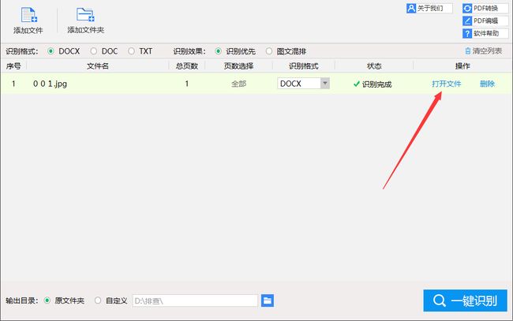Viewport: 513px width, 321px height.
Task: Clear the list with 清空列表
Action: 484,51
